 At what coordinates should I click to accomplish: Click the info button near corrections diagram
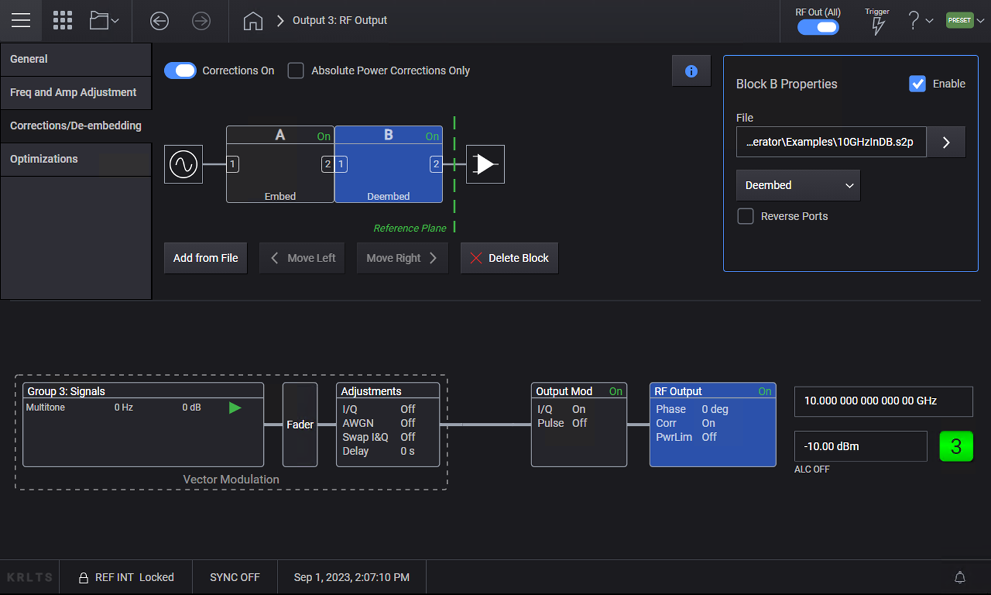click(x=691, y=71)
